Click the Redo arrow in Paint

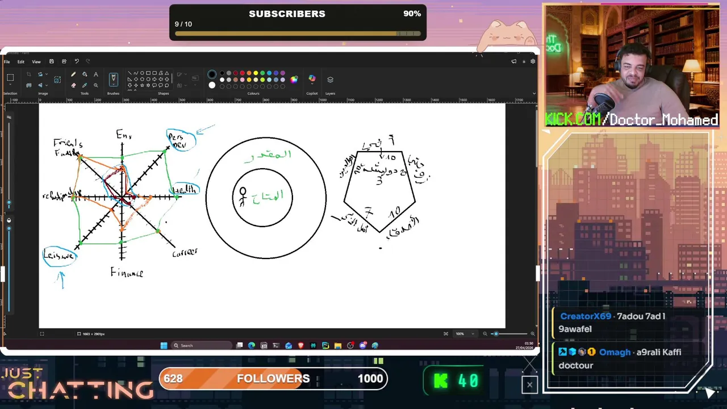tap(88, 61)
